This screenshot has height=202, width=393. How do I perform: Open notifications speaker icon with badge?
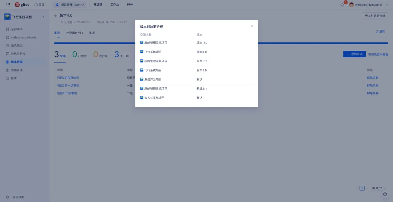[x=342, y=4]
